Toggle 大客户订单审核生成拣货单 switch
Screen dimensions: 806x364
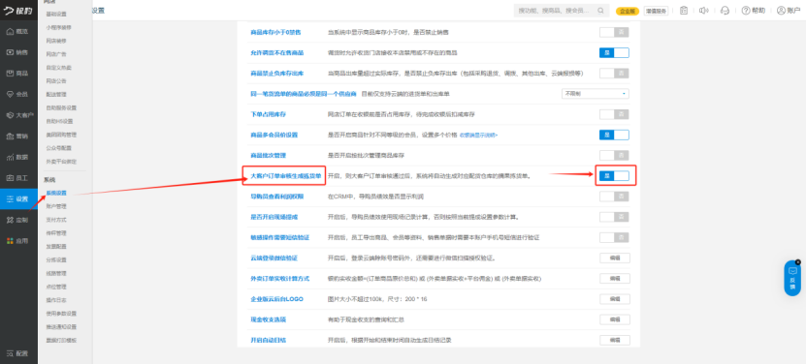(x=614, y=175)
